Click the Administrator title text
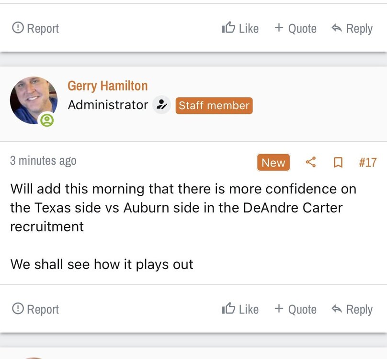The width and height of the screenshot is (387, 359). 108,105
